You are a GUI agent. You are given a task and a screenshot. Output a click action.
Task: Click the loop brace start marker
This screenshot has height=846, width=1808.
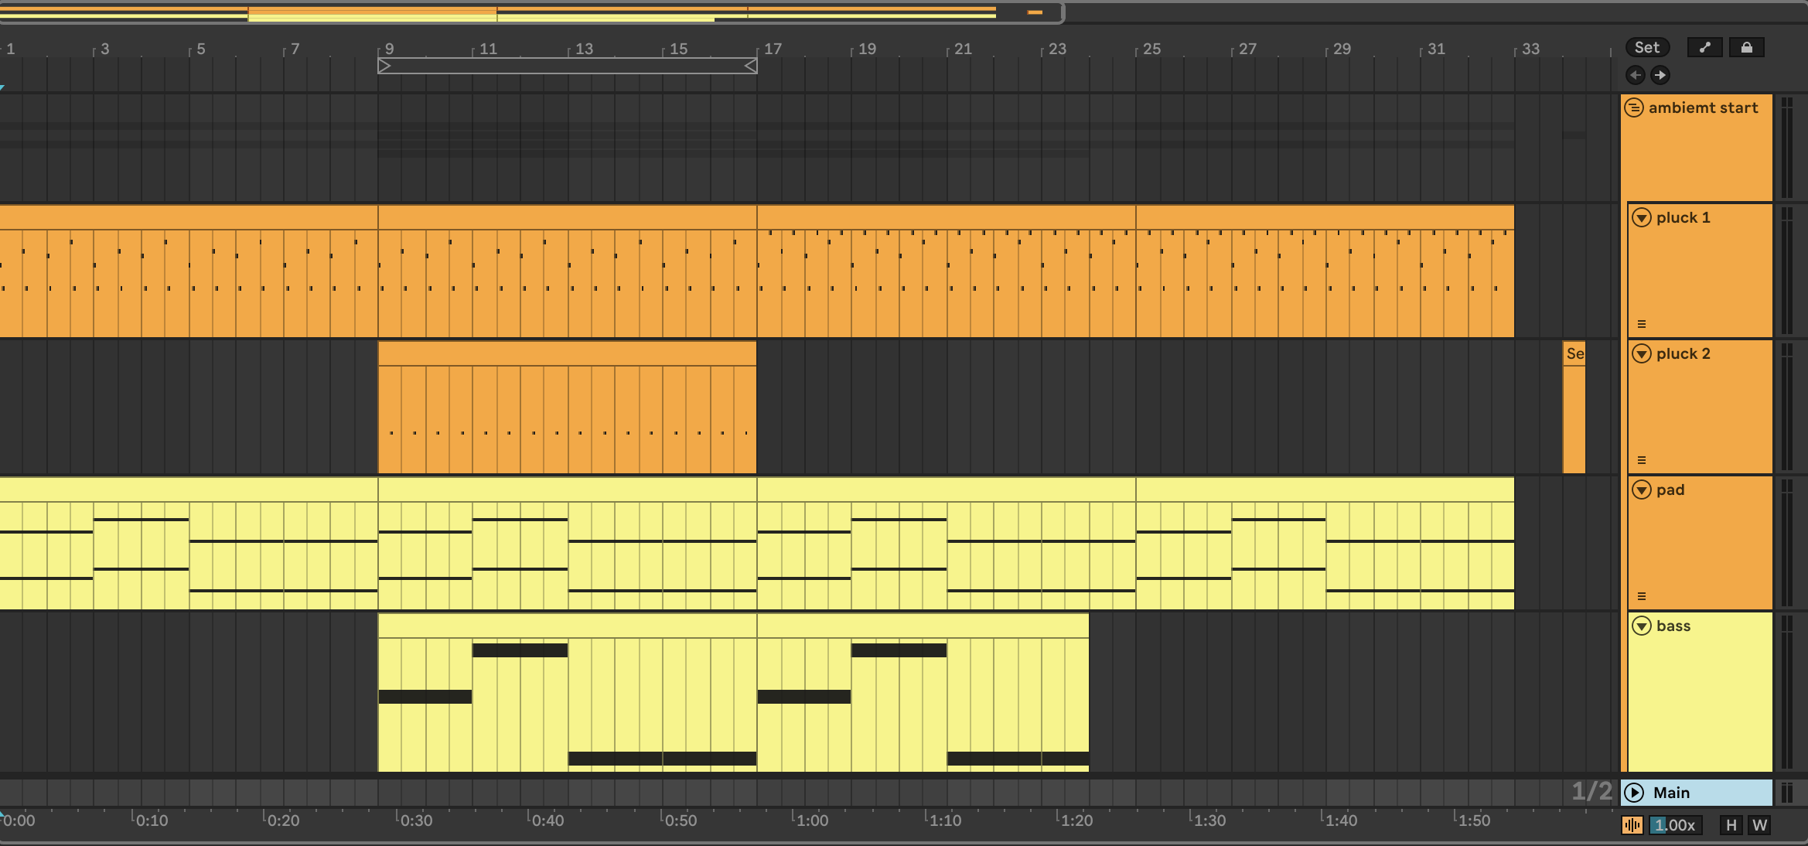tap(384, 67)
